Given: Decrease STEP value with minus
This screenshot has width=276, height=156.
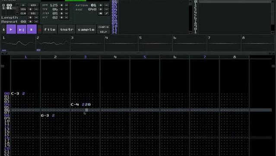Looking at the screenshot, I should (67, 13).
